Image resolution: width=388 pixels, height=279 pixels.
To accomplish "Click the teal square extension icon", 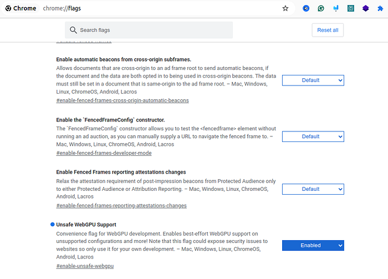I will (351, 8).
